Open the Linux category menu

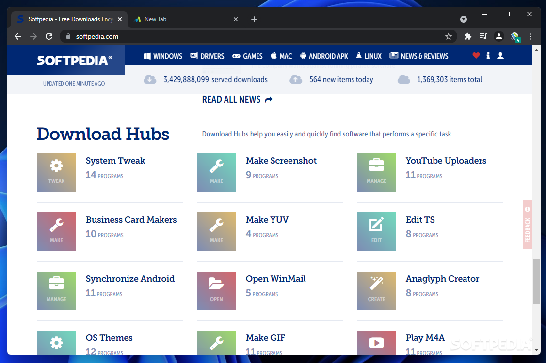(x=369, y=56)
